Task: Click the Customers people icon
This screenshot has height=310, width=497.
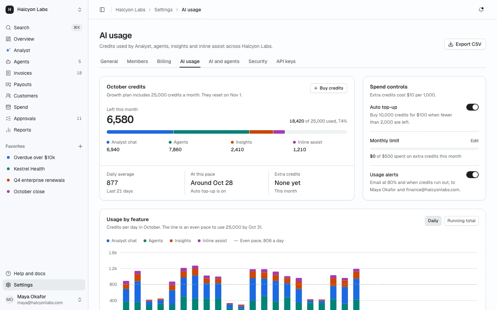Action: (x=8, y=96)
